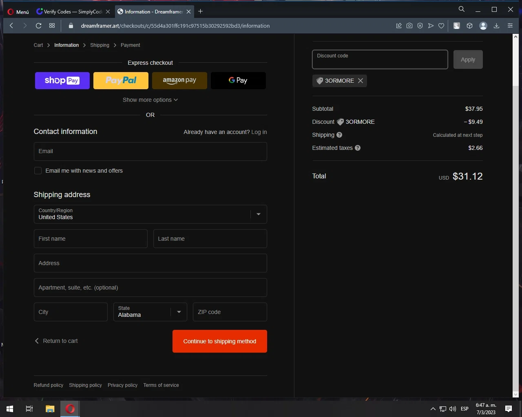Open the Refund policy link
The width and height of the screenshot is (522, 417).
(49, 385)
